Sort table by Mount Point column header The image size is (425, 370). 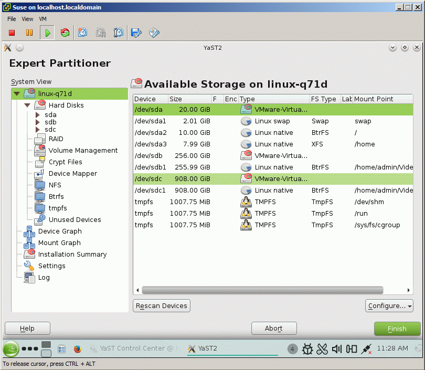(x=382, y=99)
